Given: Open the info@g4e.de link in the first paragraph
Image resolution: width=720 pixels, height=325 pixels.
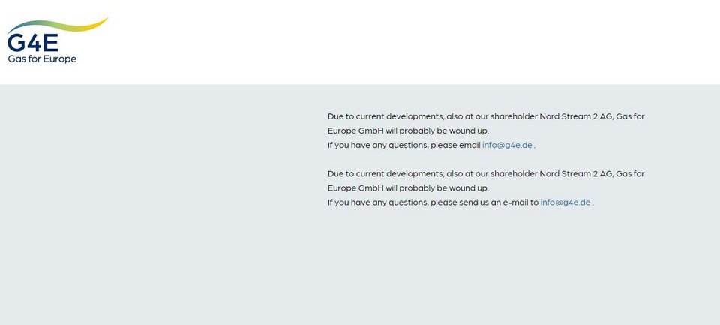Looking at the screenshot, I should (507, 145).
